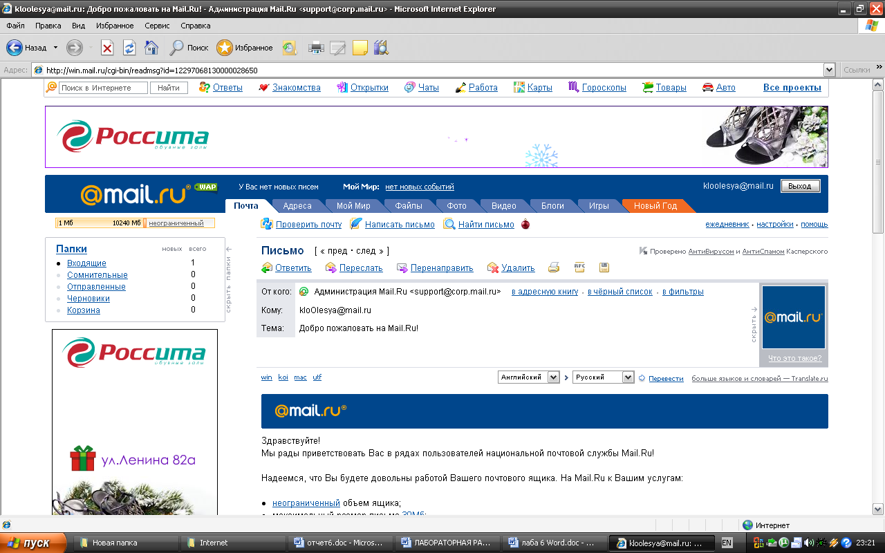
Task: Click the yellow note icon in IE toolbar
Action: pos(360,48)
